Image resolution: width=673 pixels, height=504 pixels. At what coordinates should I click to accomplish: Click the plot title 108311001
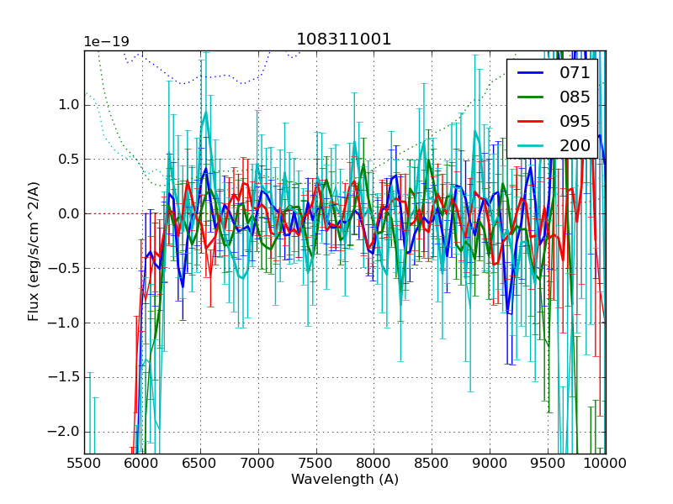344,39
